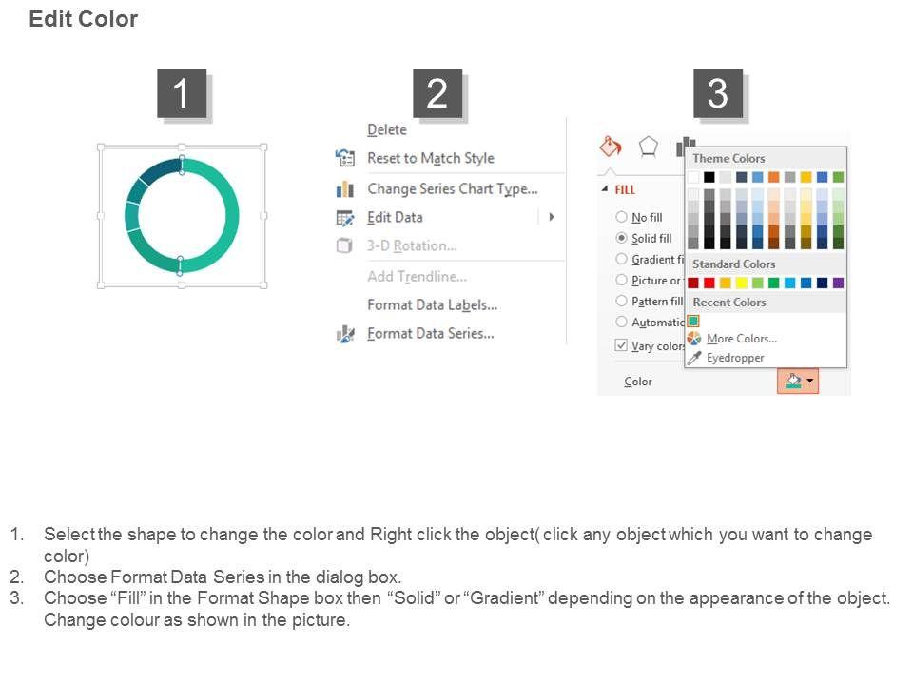
Task: Choose the Solid fill radio option
Action: pyautogui.click(x=622, y=238)
